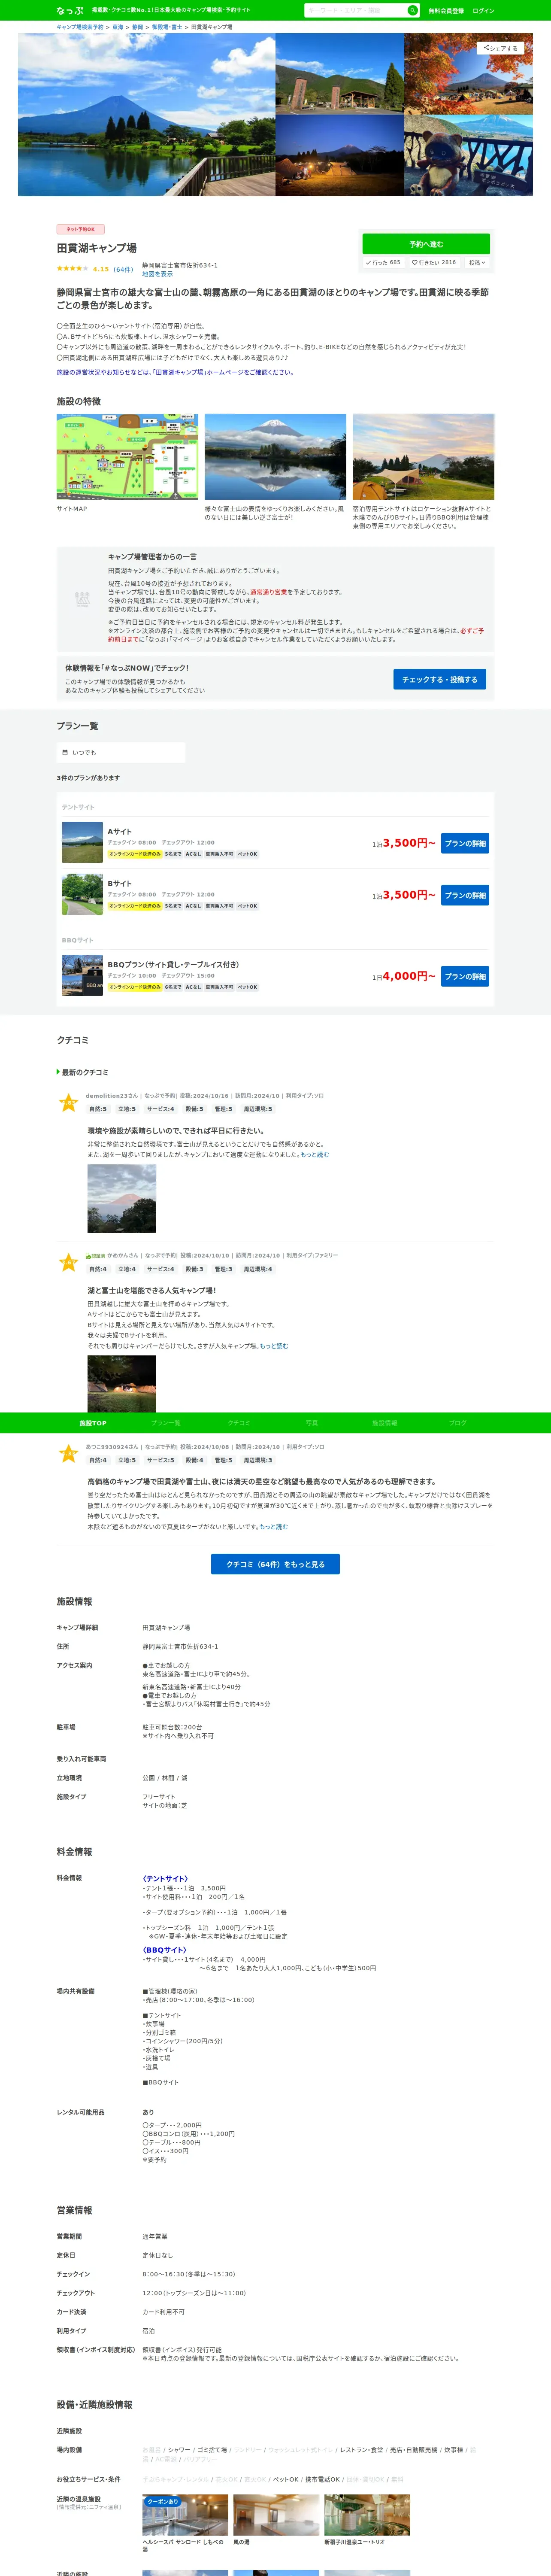Click the ログイン link

483,11
